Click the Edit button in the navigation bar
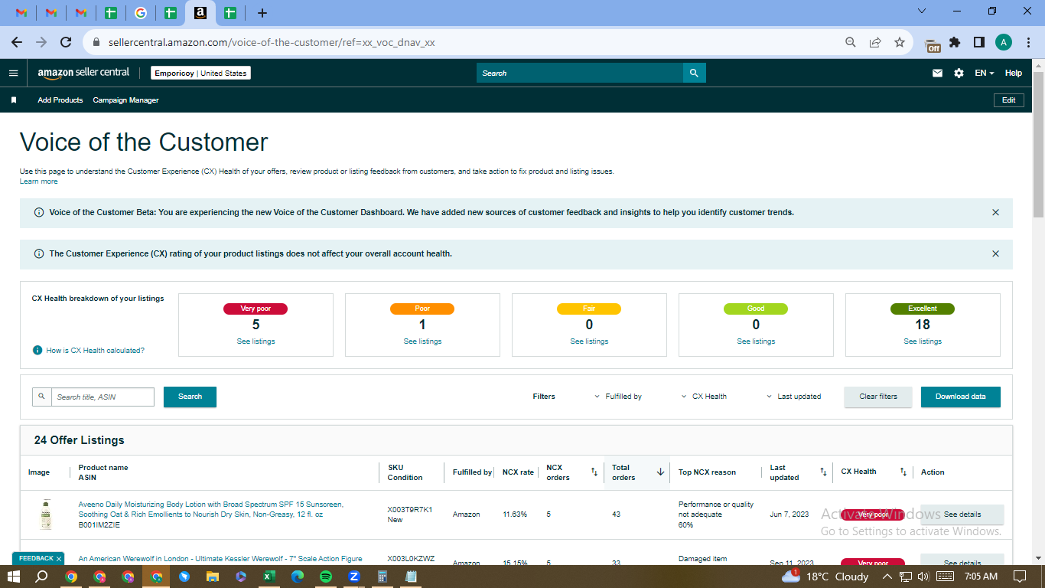Screen dimensions: 1045x588 (1009, 100)
